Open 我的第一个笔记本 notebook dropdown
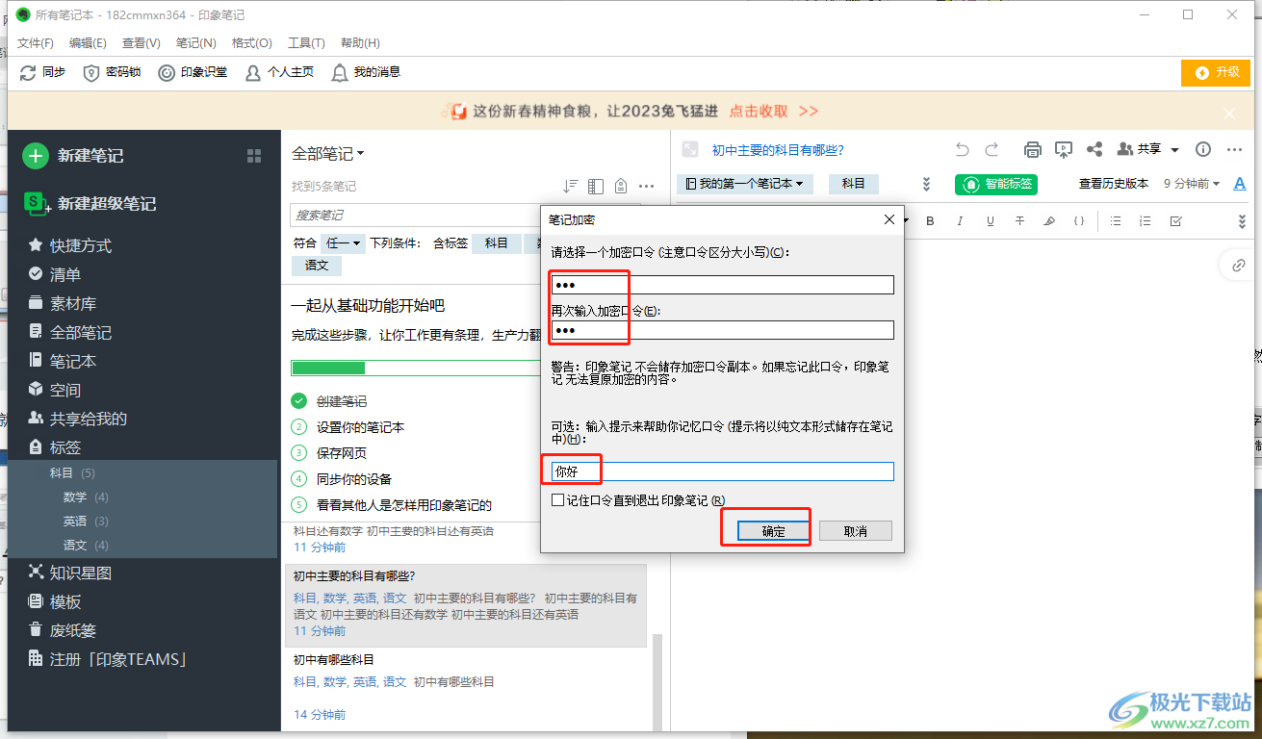Viewport: 1262px width, 739px height. pos(746,184)
